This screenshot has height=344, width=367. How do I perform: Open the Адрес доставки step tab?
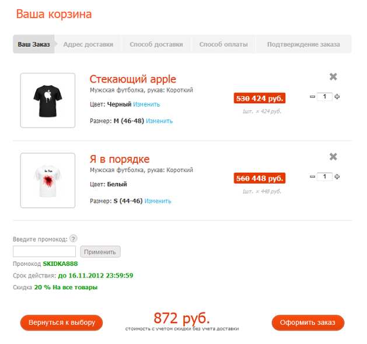pyautogui.click(x=88, y=44)
